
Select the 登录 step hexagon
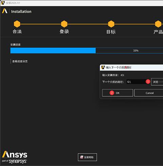point(64,24)
